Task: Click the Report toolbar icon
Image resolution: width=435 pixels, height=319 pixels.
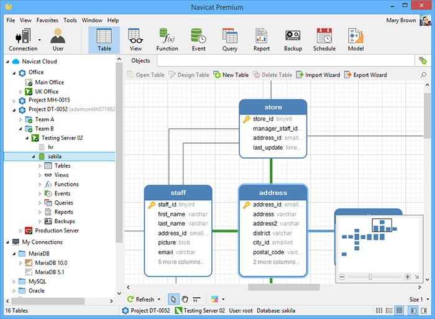Action: (261, 39)
